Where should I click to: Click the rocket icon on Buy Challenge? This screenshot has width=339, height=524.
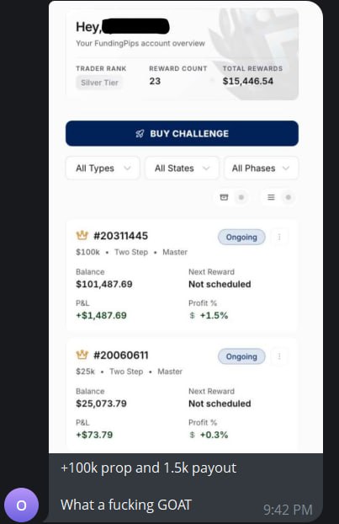click(140, 134)
